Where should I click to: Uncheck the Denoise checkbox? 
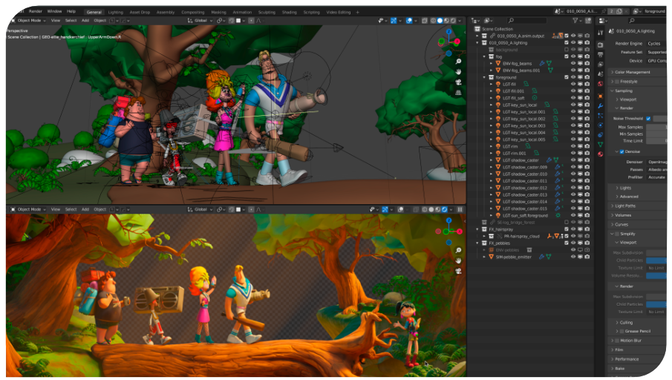[x=622, y=151]
